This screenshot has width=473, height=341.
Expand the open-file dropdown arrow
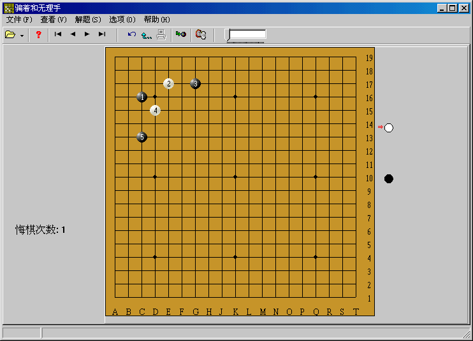pos(22,35)
